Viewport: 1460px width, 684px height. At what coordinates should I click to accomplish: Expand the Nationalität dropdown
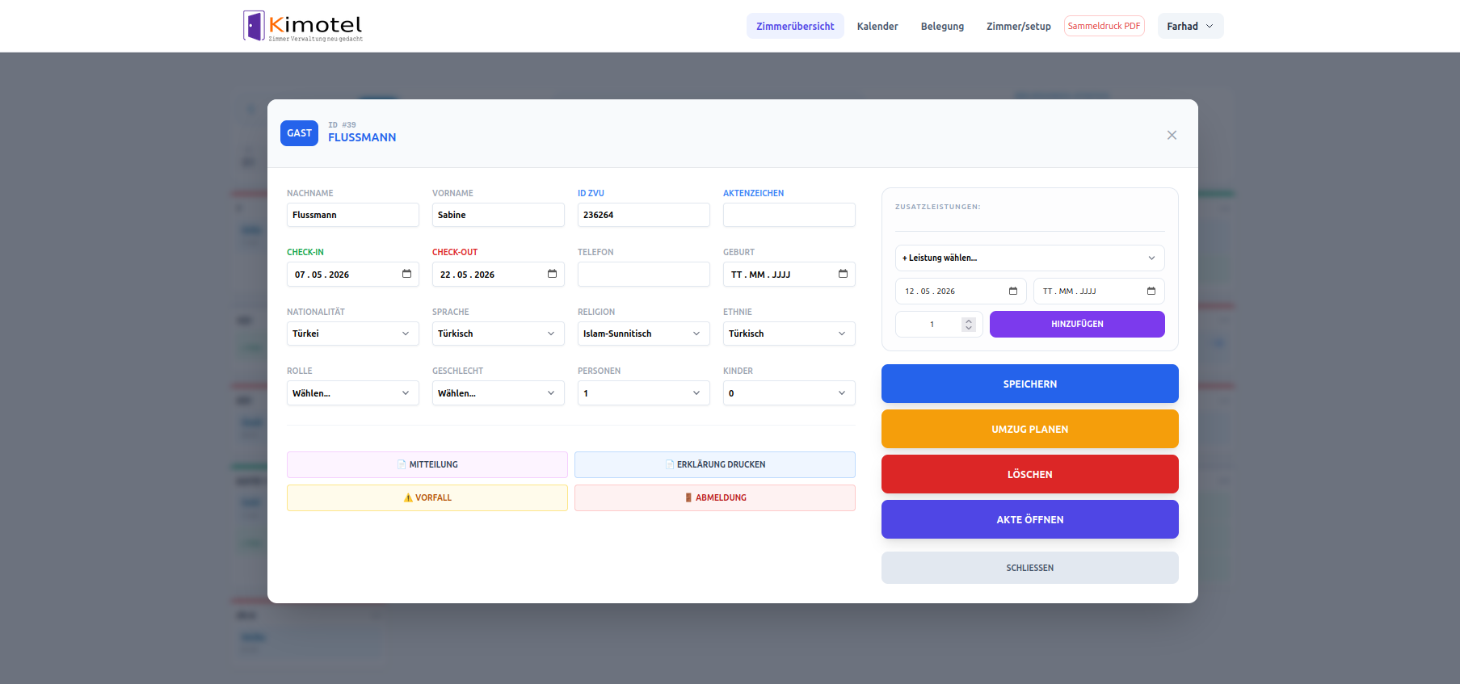click(x=353, y=334)
